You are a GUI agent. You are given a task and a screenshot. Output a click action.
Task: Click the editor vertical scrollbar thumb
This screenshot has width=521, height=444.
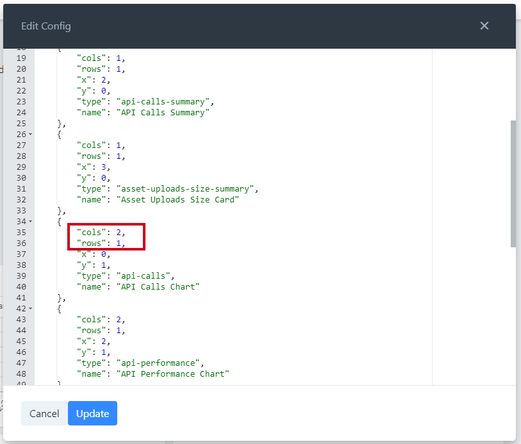tap(513, 184)
